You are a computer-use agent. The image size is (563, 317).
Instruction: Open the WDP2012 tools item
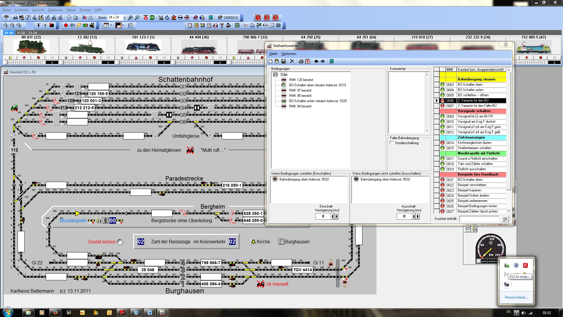pyautogui.click(x=228, y=18)
